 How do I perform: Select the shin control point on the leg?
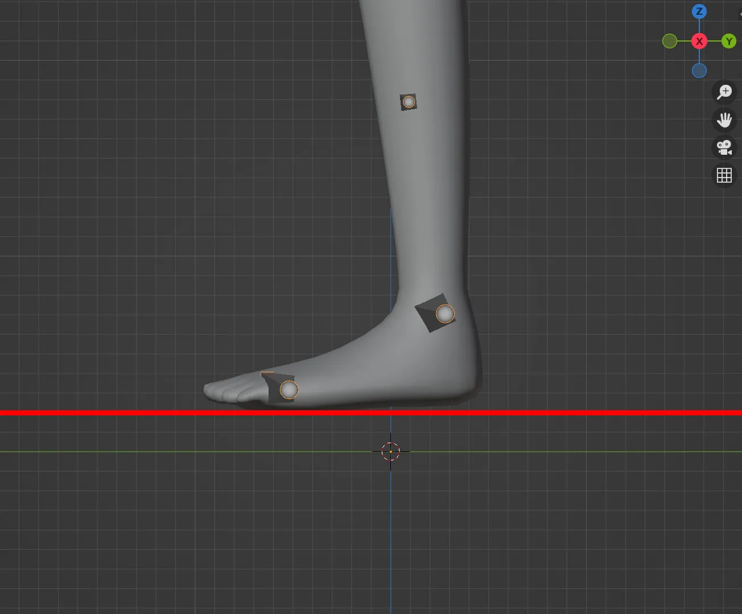(x=409, y=102)
